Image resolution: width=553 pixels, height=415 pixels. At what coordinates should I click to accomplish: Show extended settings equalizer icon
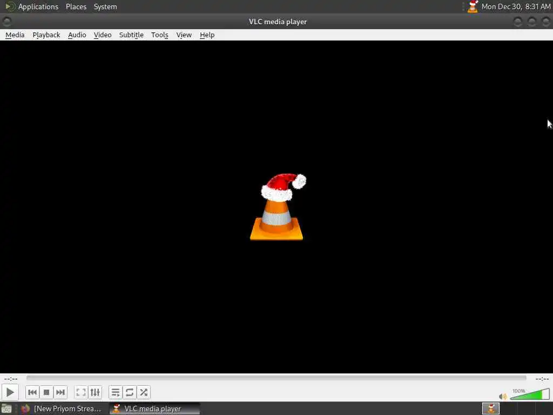tap(95, 392)
